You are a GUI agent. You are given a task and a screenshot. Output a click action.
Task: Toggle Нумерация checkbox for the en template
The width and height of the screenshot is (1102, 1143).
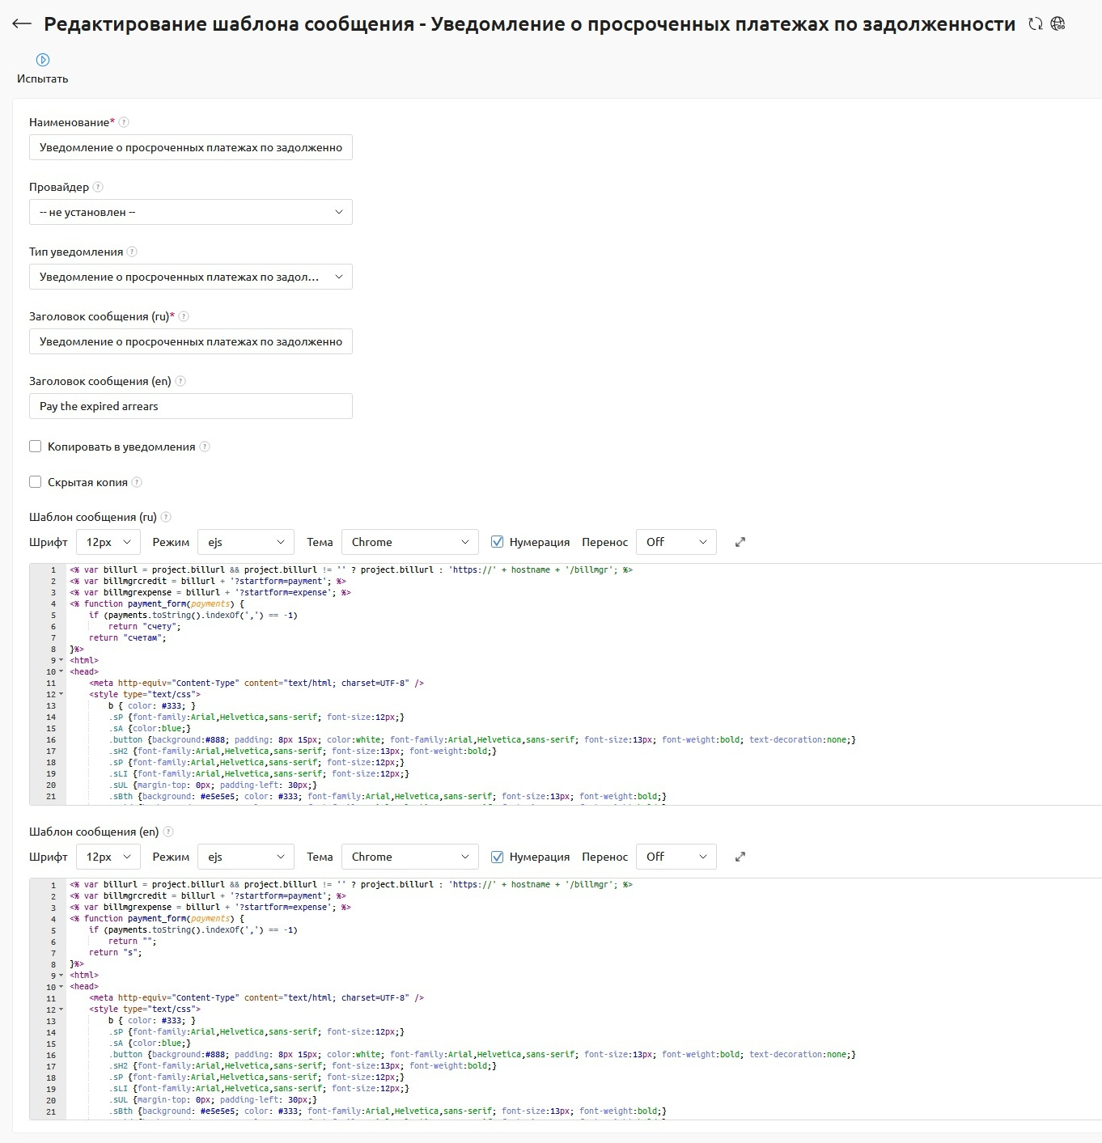coord(498,857)
